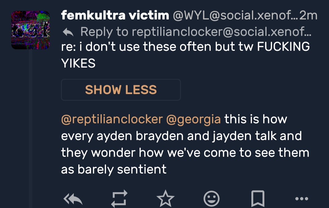Click the glitchy avatar of femkultra victim
The height and width of the screenshot is (208, 329).
coord(30,30)
